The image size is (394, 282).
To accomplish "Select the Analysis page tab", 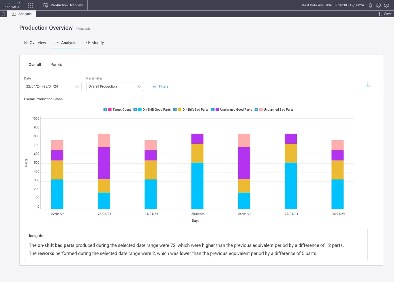I will click(x=66, y=43).
